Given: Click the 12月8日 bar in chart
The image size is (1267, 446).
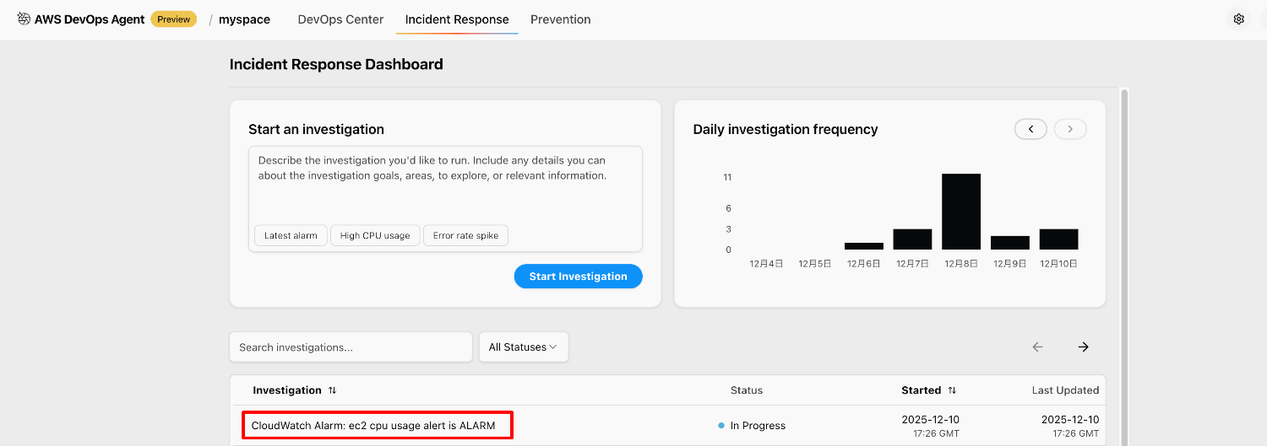Looking at the screenshot, I should [961, 212].
